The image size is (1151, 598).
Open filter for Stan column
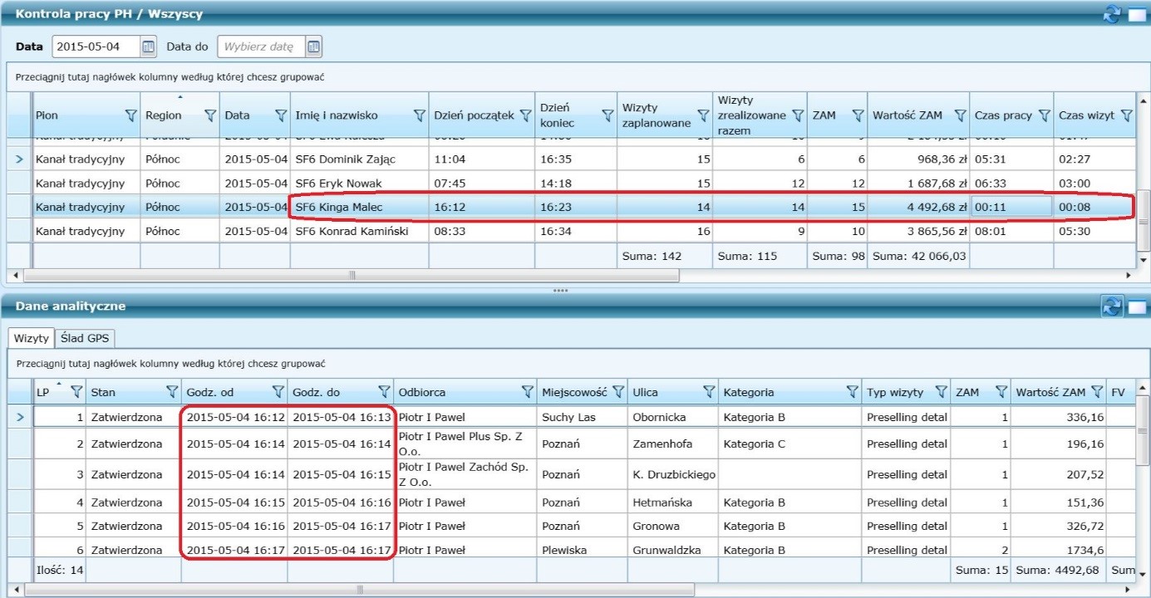click(x=172, y=392)
